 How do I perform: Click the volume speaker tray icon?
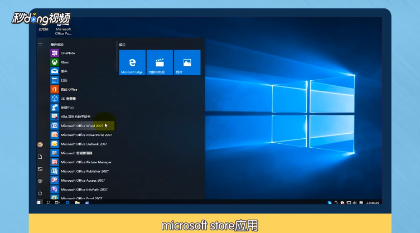coord(355,203)
